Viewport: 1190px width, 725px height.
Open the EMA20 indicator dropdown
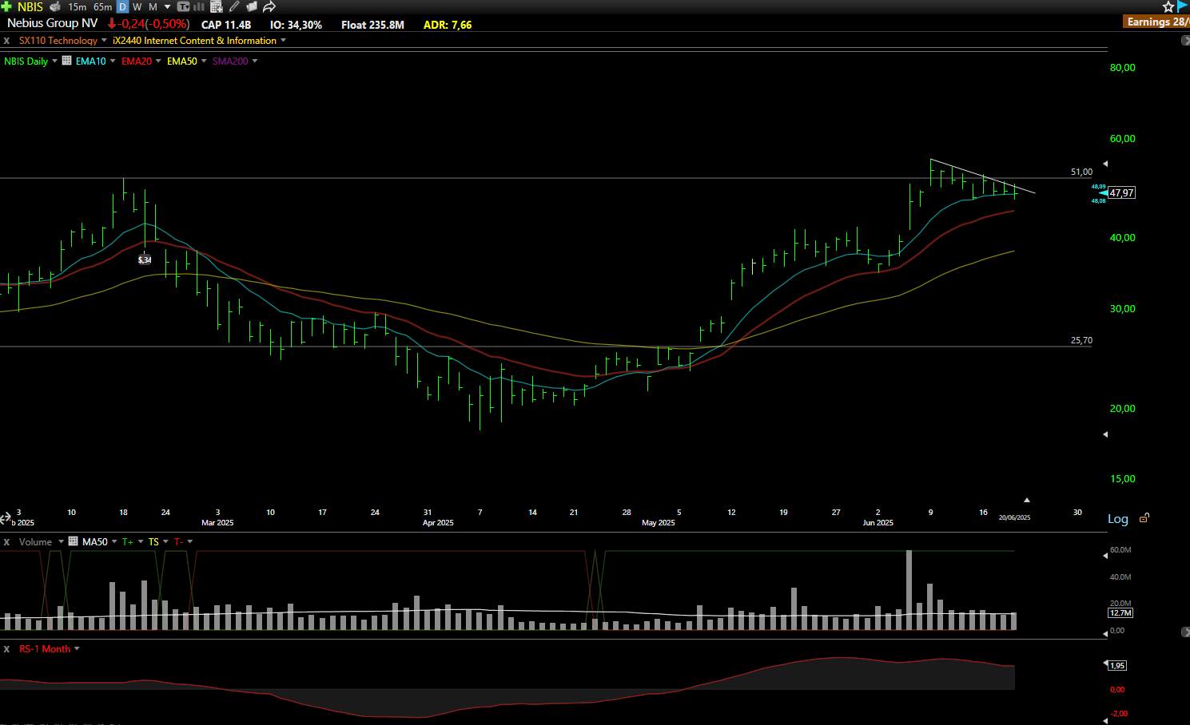click(x=158, y=61)
